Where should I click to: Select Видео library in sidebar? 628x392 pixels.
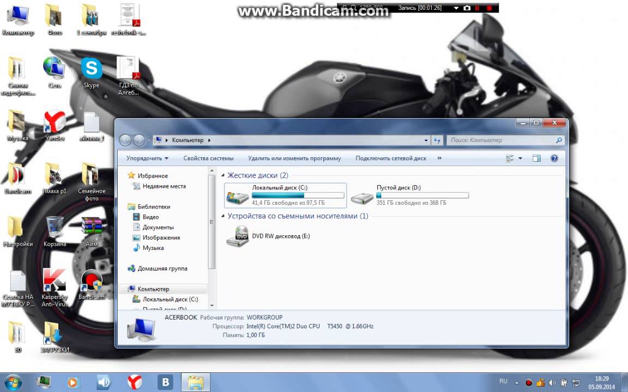[150, 217]
